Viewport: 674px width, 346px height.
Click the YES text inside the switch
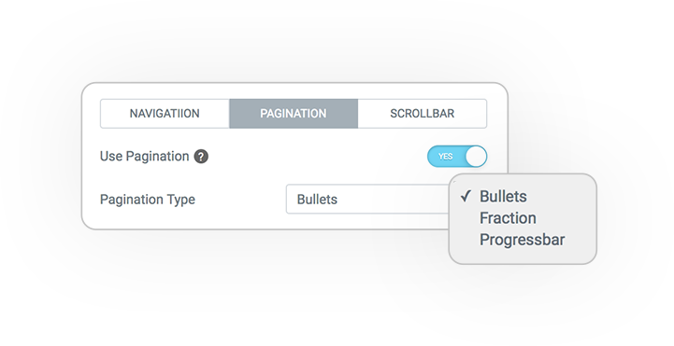445,157
